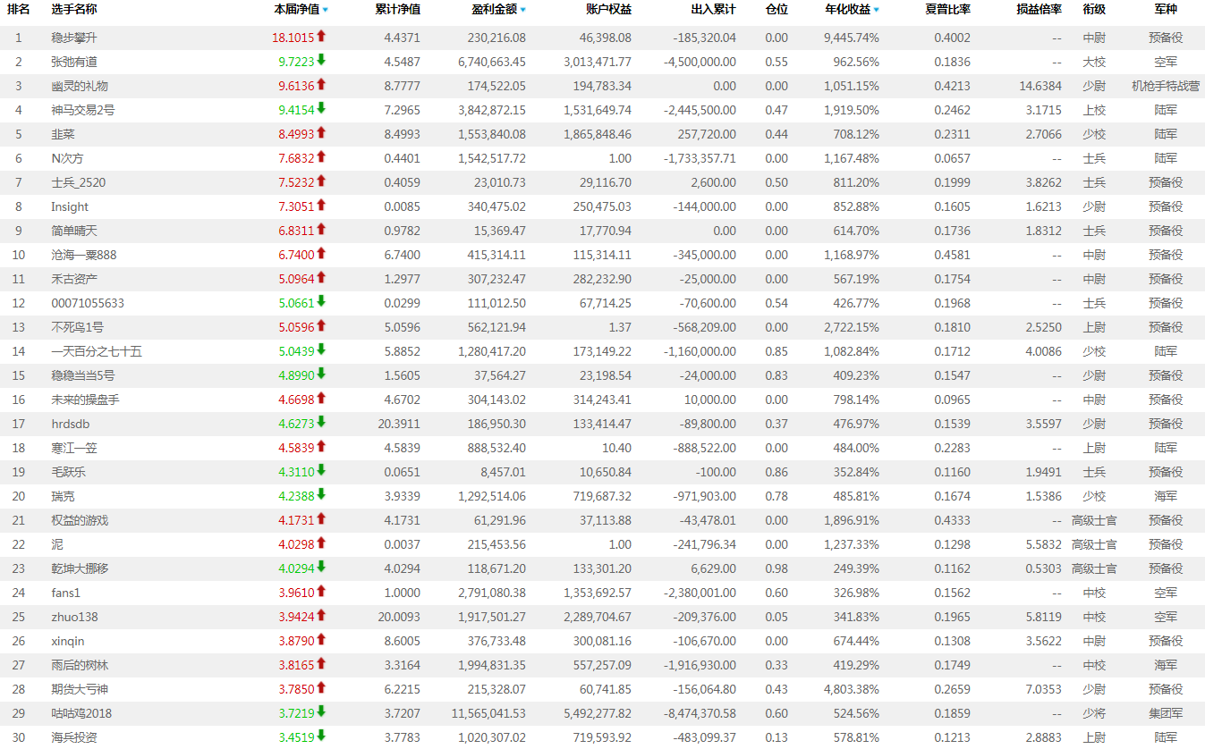Open trader fans1

pyautogui.click(x=65, y=593)
